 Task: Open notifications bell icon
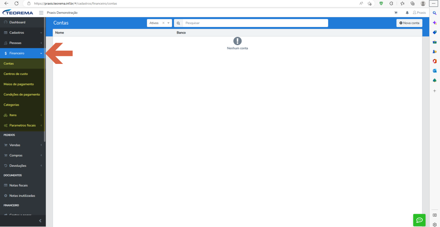[407, 13]
